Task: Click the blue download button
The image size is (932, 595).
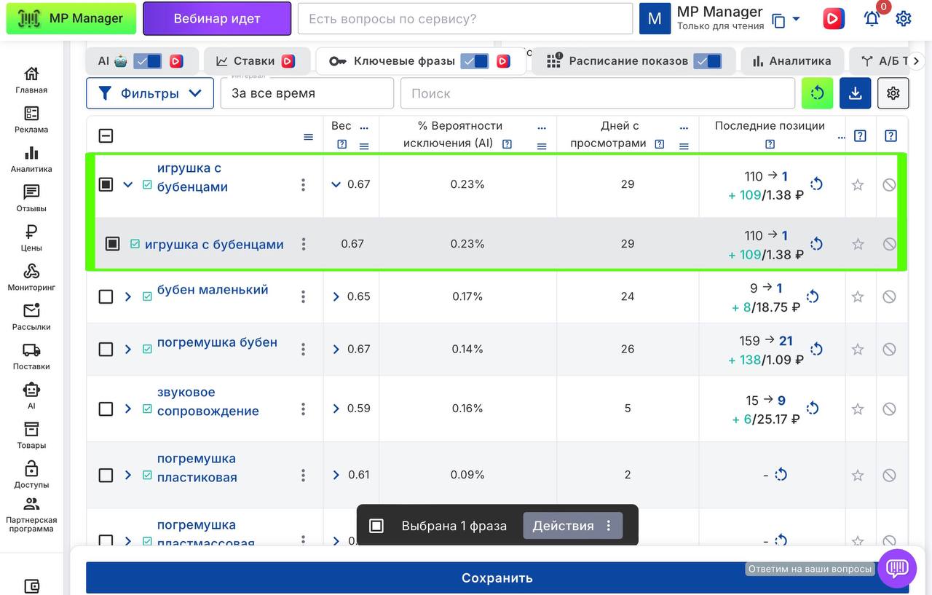Action: (855, 93)
